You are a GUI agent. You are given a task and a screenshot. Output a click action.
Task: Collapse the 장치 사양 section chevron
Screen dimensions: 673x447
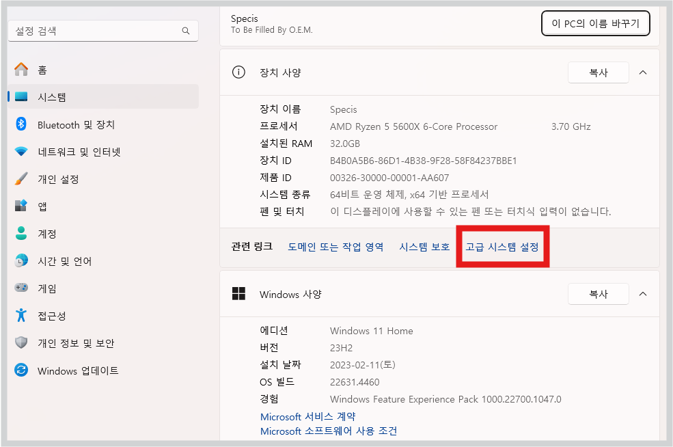[x=642, y=72]
